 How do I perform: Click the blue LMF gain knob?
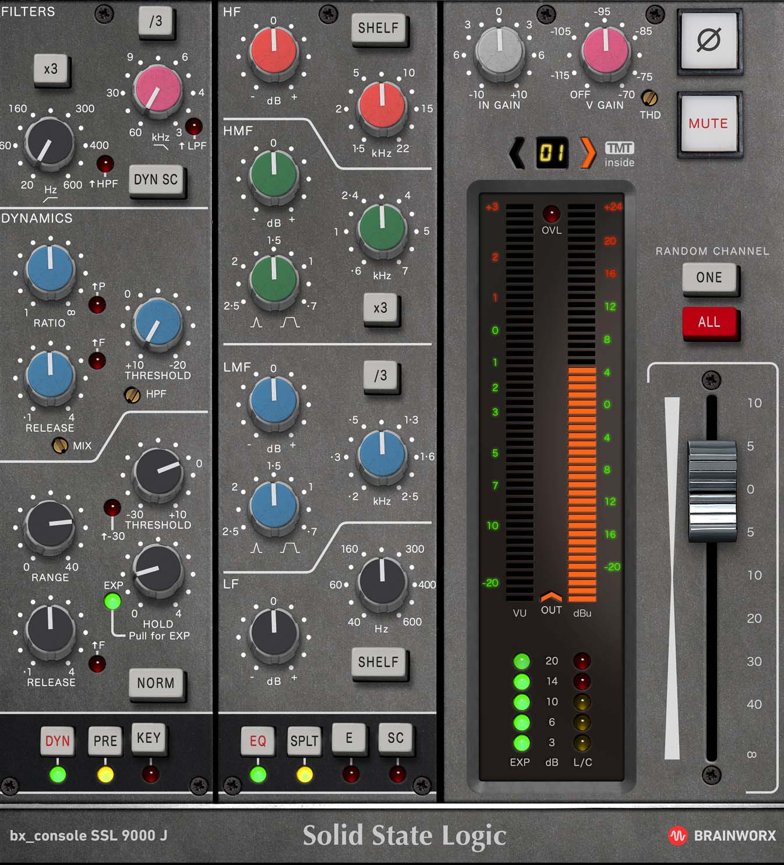tap(274, 401)
